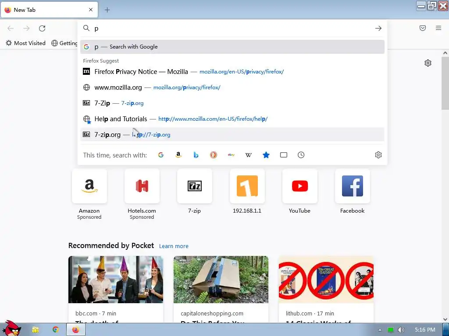
Task: Search this time with eBay icon
Action: coord(231,155)
